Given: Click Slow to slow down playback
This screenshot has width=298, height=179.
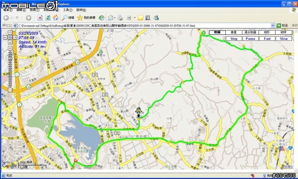Looking at the screenshot, I should [x=284, y=38].
